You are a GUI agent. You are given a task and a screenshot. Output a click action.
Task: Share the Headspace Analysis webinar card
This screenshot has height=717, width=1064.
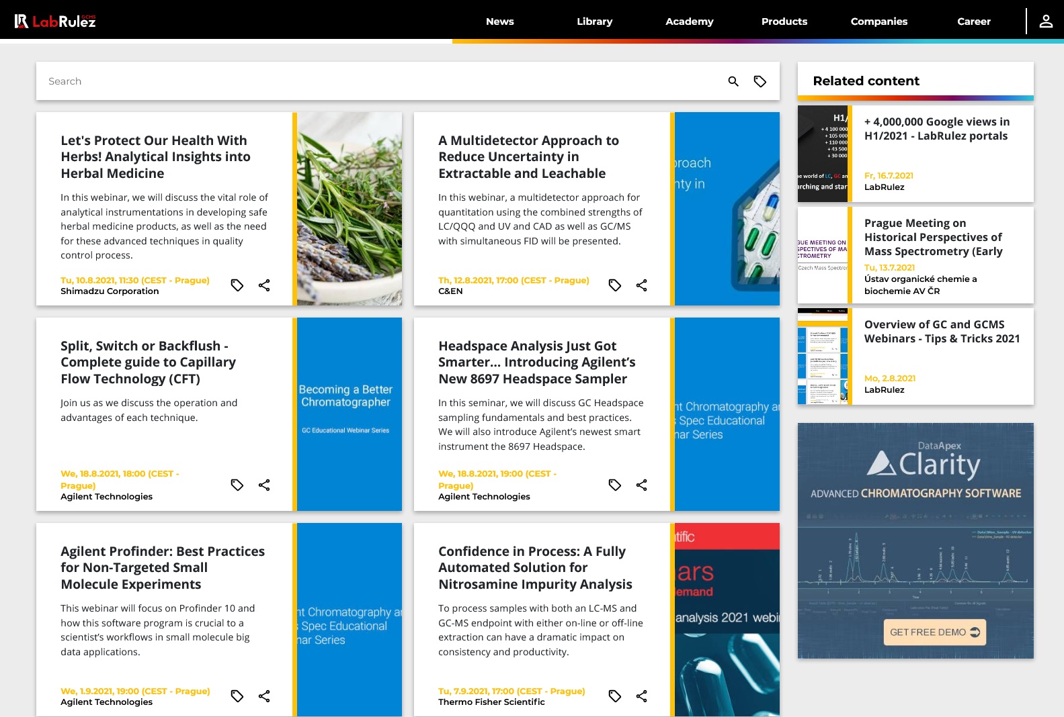tap(642, 485)
